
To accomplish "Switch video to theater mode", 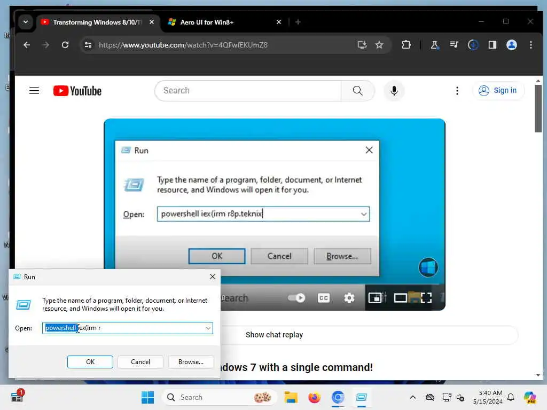I will click(401, 298).
